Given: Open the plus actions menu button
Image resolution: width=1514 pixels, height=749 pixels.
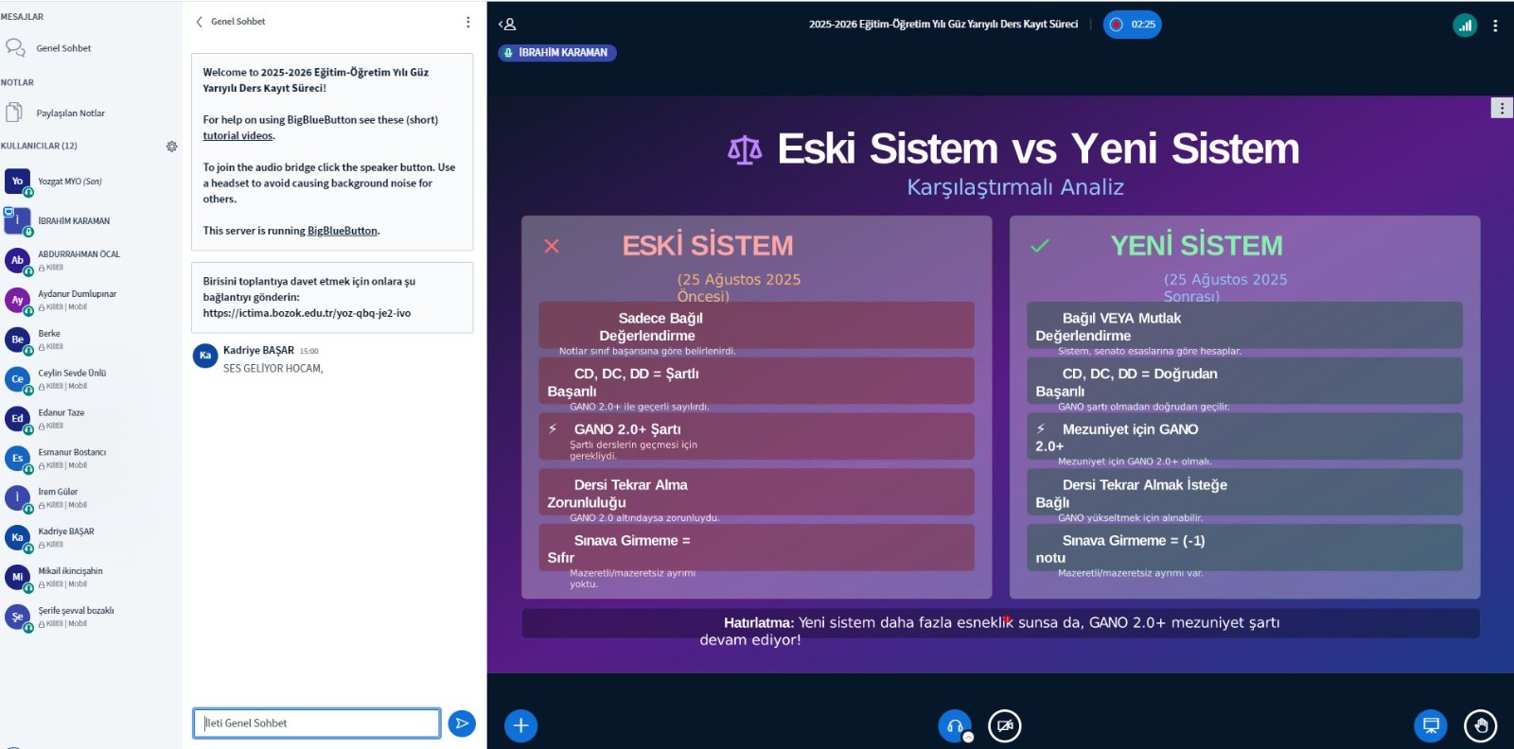Looking at the screenshot, I should coord(520,725).
